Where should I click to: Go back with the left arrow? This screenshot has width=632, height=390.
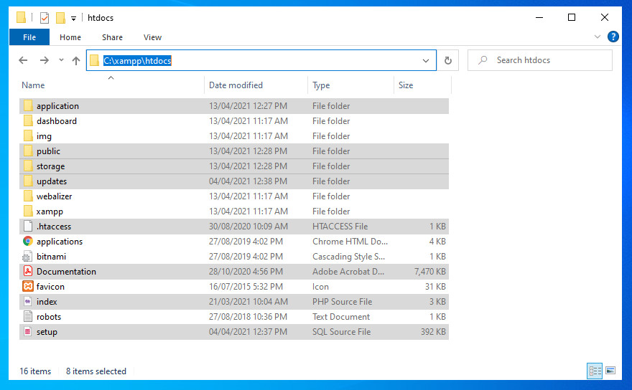(x=24, y=60)
